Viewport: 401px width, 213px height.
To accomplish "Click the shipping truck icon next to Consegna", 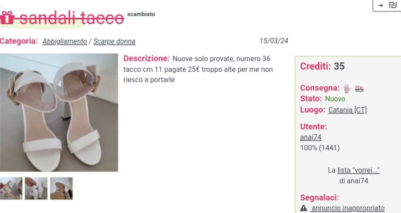I will tap(359, 89).
